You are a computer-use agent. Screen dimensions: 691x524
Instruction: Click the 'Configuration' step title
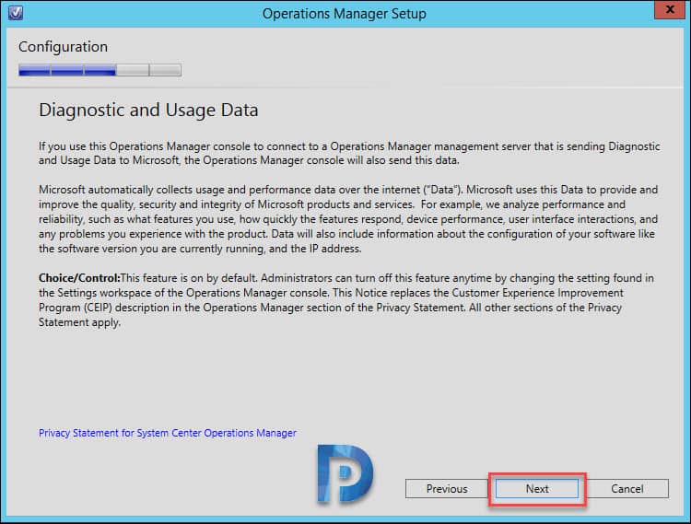click(x=63, y=47)
